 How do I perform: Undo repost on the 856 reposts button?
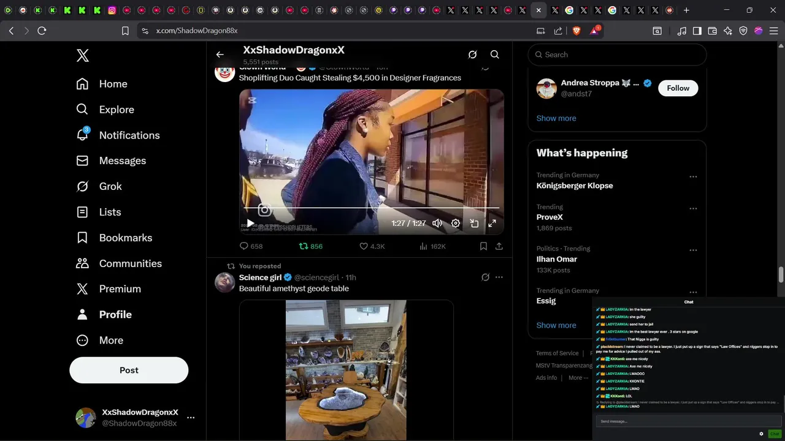pos(310,246)
